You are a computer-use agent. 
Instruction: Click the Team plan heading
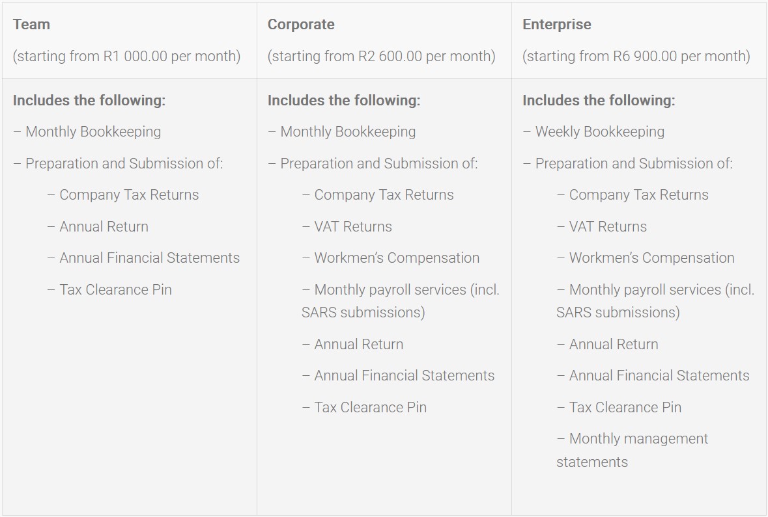31,25
